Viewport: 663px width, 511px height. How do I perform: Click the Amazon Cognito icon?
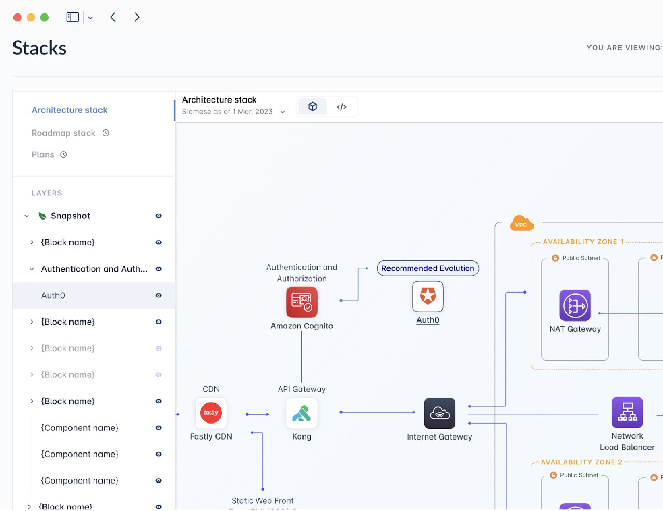[x=301, y=302]
